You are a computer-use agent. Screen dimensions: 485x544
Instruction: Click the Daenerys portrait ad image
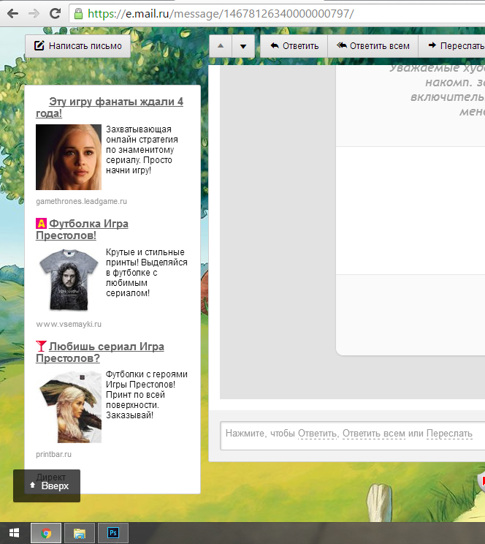(69, 157)
